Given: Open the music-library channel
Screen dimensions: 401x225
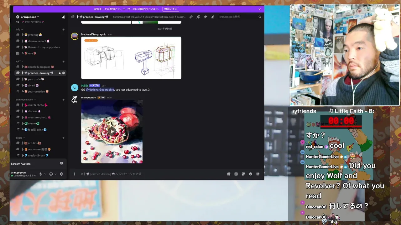Looking at the screenshot, I should (x=40, y=155).
